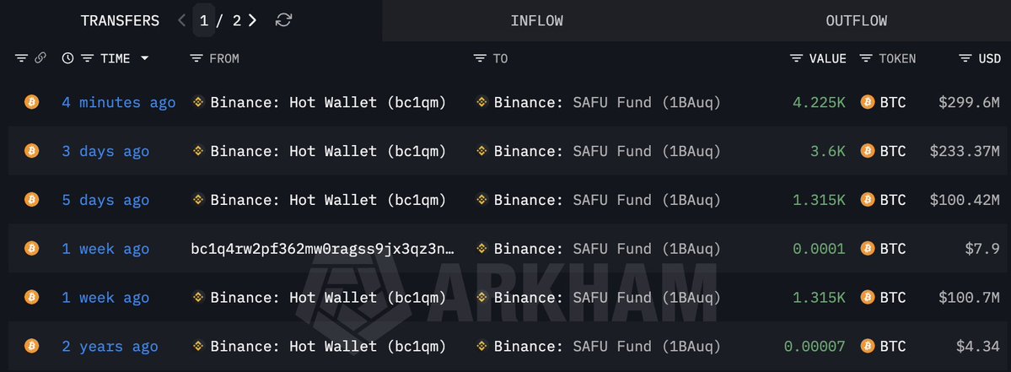Click the chain link filter icon

pos(40,58)
